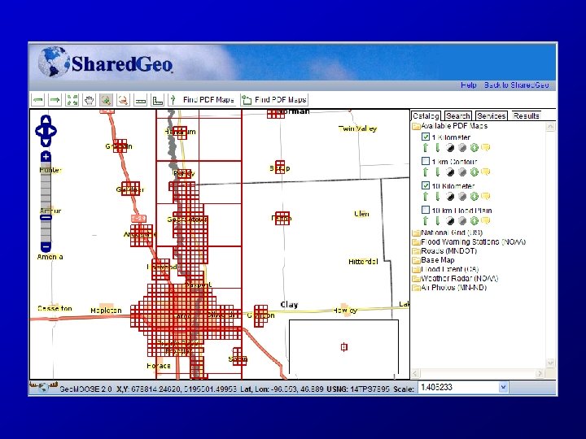The image size is (586, 439).
Task: Move 1 km Contour layer down
Action: click(x=437, y=172)
